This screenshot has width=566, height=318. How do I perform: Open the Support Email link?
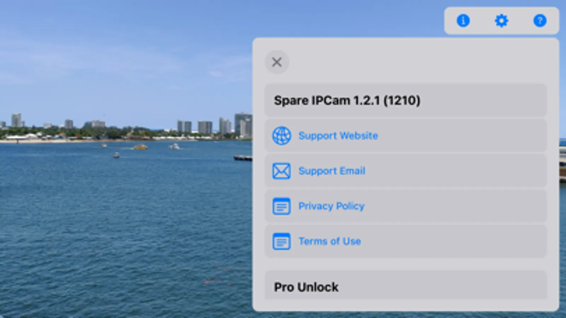[x=332, y=171]
